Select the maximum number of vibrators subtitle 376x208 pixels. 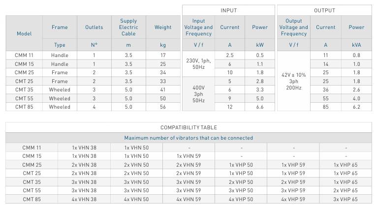[188, 138]
